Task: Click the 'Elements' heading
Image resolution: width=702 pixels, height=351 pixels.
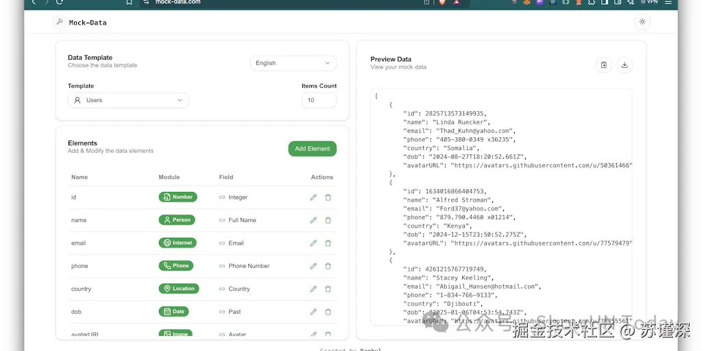Action: click(x=82, y=143)
